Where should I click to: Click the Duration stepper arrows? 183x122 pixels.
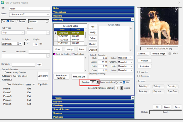coord(97,82)
